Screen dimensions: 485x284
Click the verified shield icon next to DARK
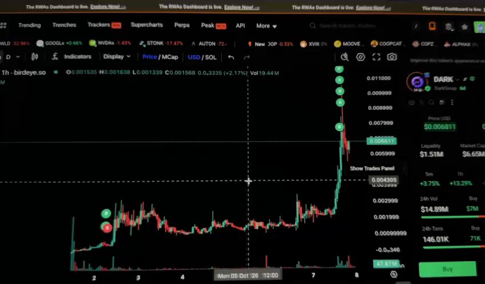[472, 79]
